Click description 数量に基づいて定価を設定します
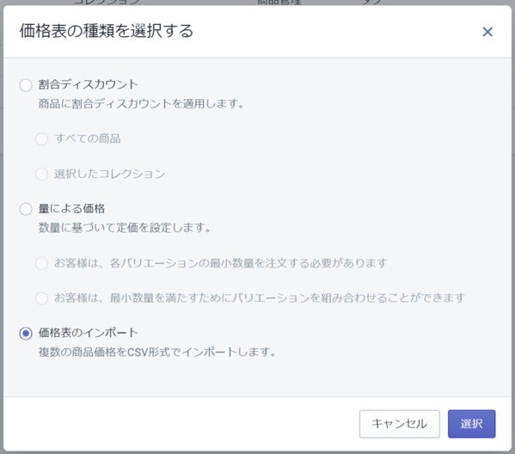This screenshot has width=515, height=454. (125, 227)
